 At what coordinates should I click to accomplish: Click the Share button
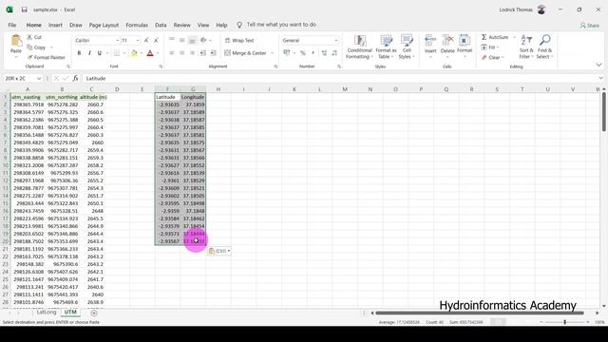tap(589, 26)
